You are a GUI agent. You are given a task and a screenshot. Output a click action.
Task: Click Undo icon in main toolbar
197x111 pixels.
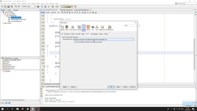[x=16, y=6]
